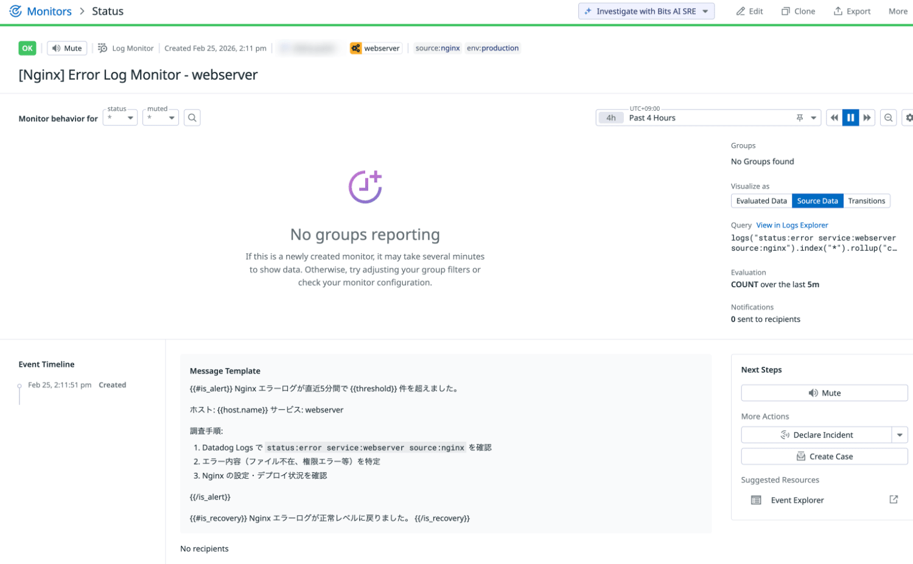Switch to Evaluated Data view
Screen dimensions: 913x564
[x=761, y=201]
